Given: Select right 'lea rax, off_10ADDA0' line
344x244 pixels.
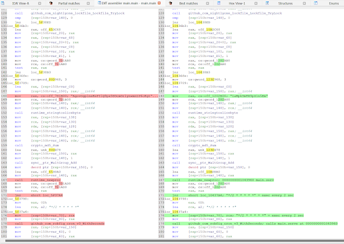Looking at the screenshot, I should click(x=196, y=172).
